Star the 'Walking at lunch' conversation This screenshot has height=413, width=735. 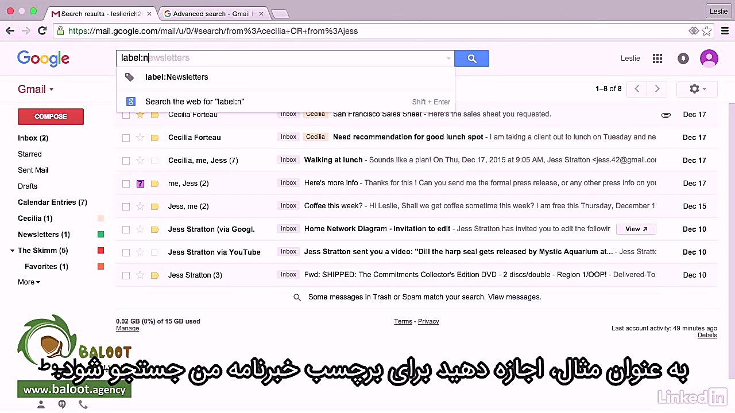point(140,161)
